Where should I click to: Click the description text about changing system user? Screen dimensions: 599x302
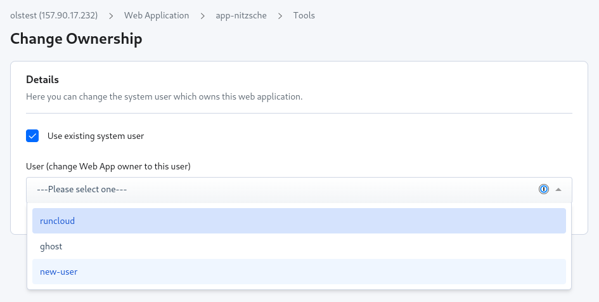164,96
